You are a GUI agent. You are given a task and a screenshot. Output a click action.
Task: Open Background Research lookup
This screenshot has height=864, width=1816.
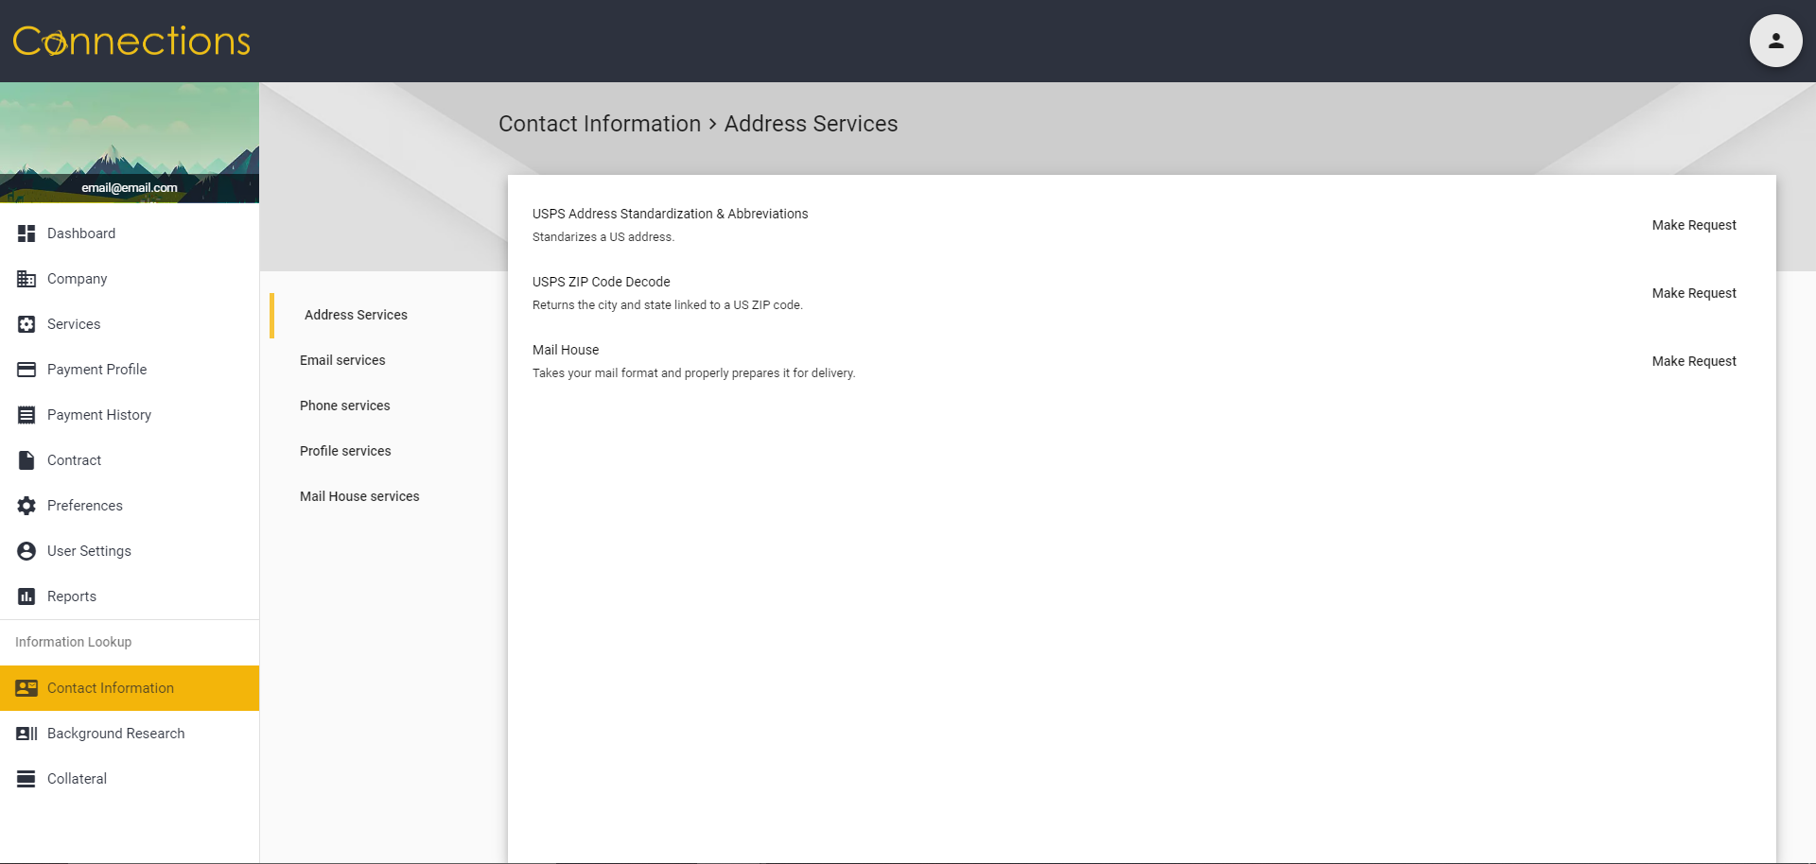click(x=130, y=734)
